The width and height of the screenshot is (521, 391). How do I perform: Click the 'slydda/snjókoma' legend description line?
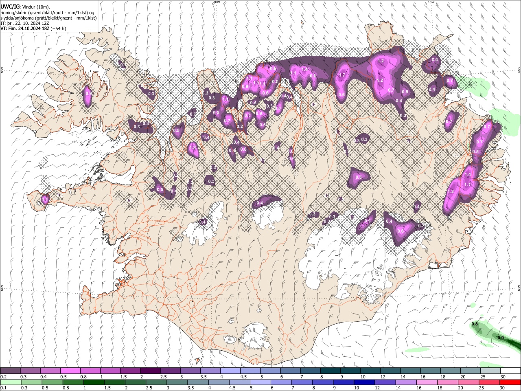click(x=48, y=18)
